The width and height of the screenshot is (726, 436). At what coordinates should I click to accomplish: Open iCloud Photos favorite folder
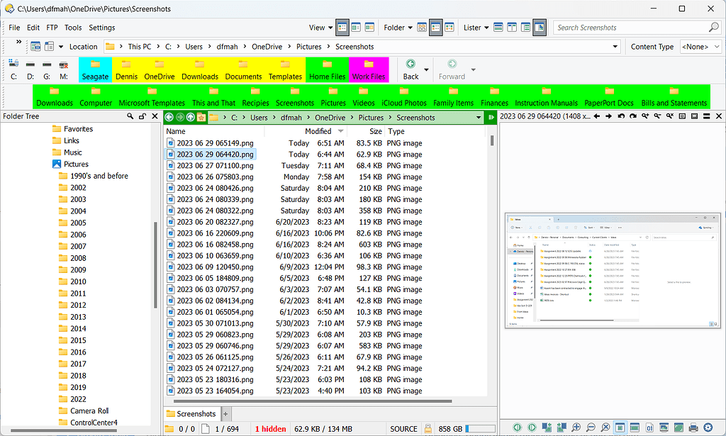click(x=404, y=96)
